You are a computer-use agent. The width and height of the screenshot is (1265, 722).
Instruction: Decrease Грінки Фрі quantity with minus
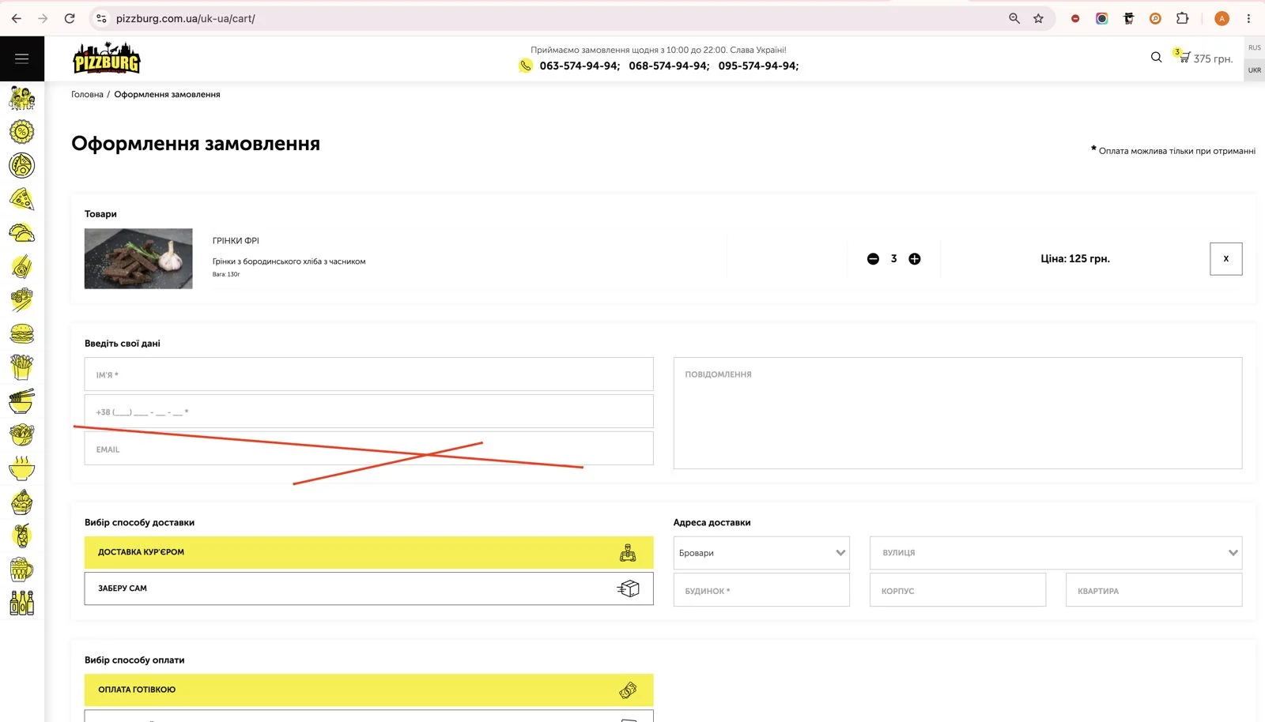(x=873, y=259)
